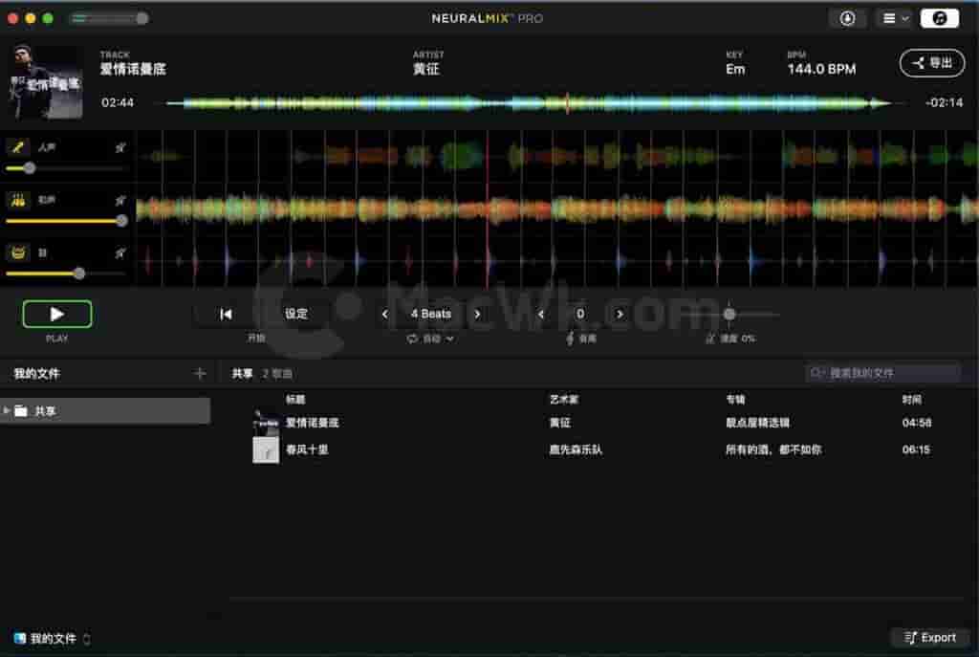Adjust the tempo speed slider knob
The height and width of the screenshot is (657, 979).
(x=729, y=314)
